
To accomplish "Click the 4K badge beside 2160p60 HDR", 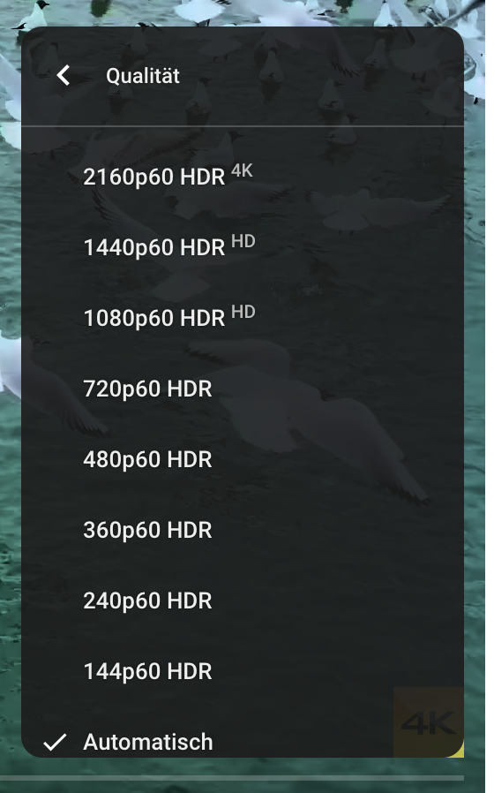I will tap(242, 170).
